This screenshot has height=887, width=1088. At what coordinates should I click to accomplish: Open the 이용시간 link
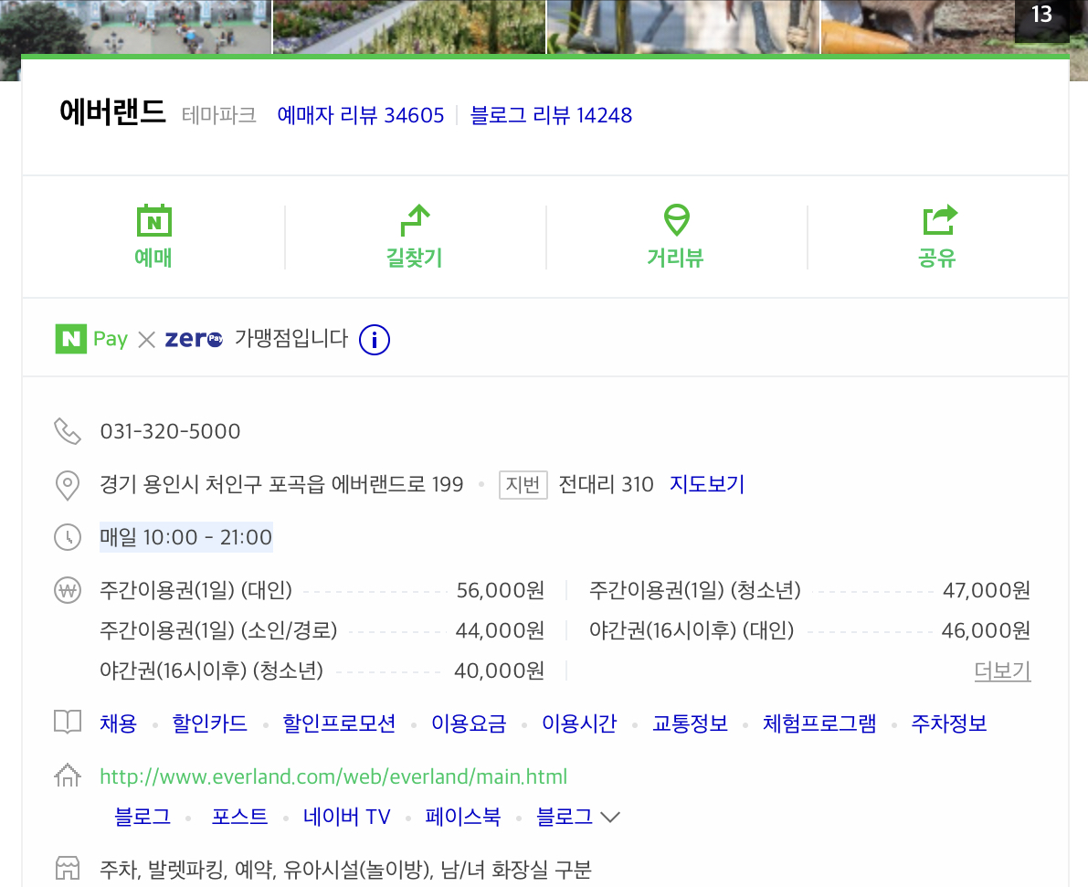tap(578, 723)
